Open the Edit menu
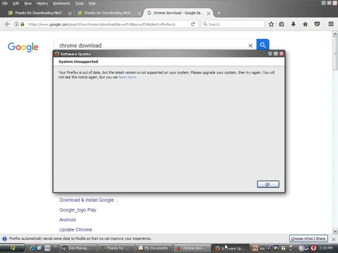This screenshot has height=253, width=338. (x=16, y=3)
